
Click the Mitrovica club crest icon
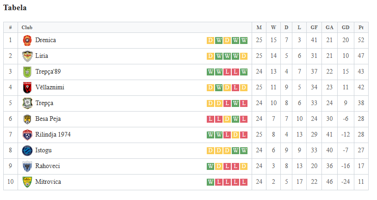[x=27, y=182]
